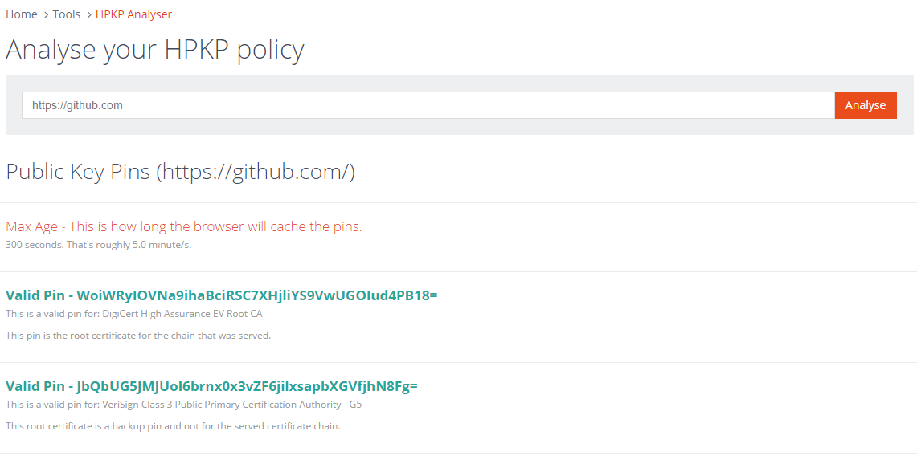Click the Analyse button
917x468 pixels.
coord(866,104)
